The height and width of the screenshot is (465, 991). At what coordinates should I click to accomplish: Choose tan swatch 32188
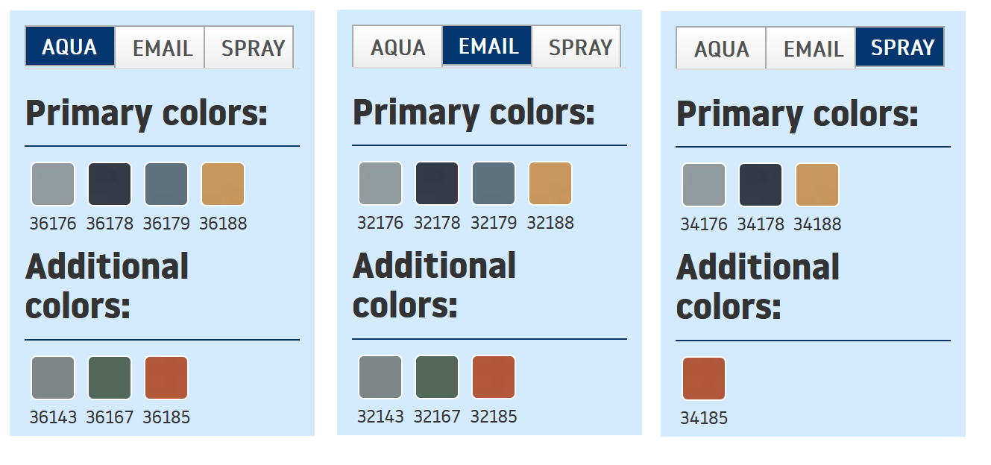[x=550, y=183]
